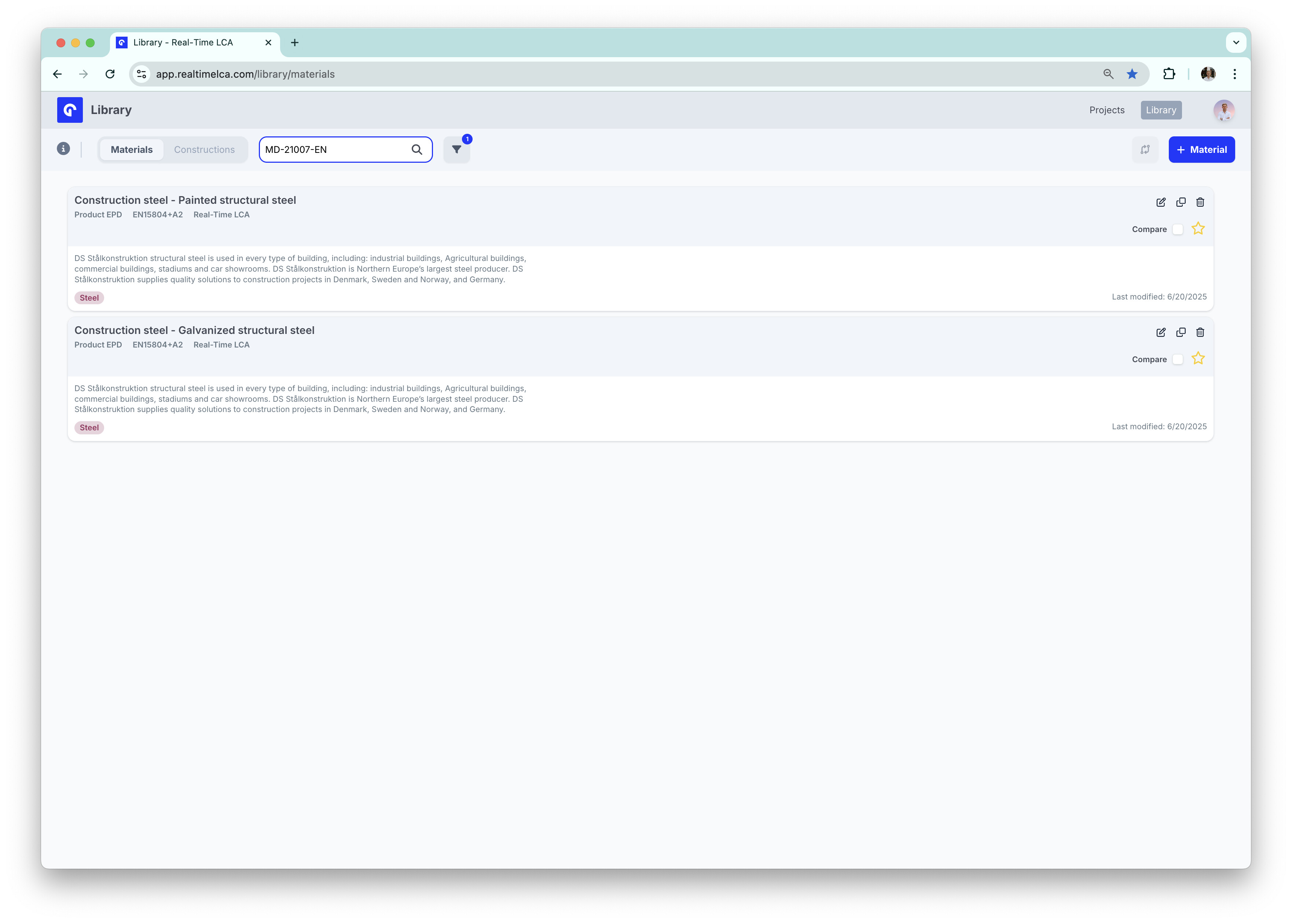The image size is (1292, 923).
Task: Go to Projects in the top navigation
Action: point(1106,110)
